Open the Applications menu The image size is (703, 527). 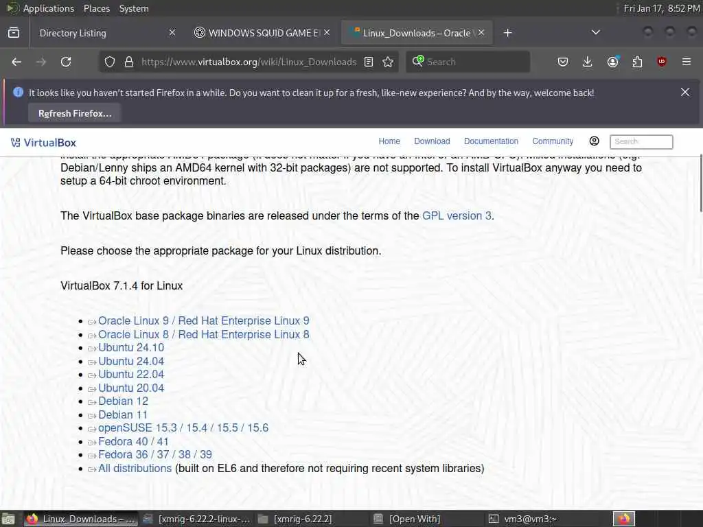click(x=49, y=8)
